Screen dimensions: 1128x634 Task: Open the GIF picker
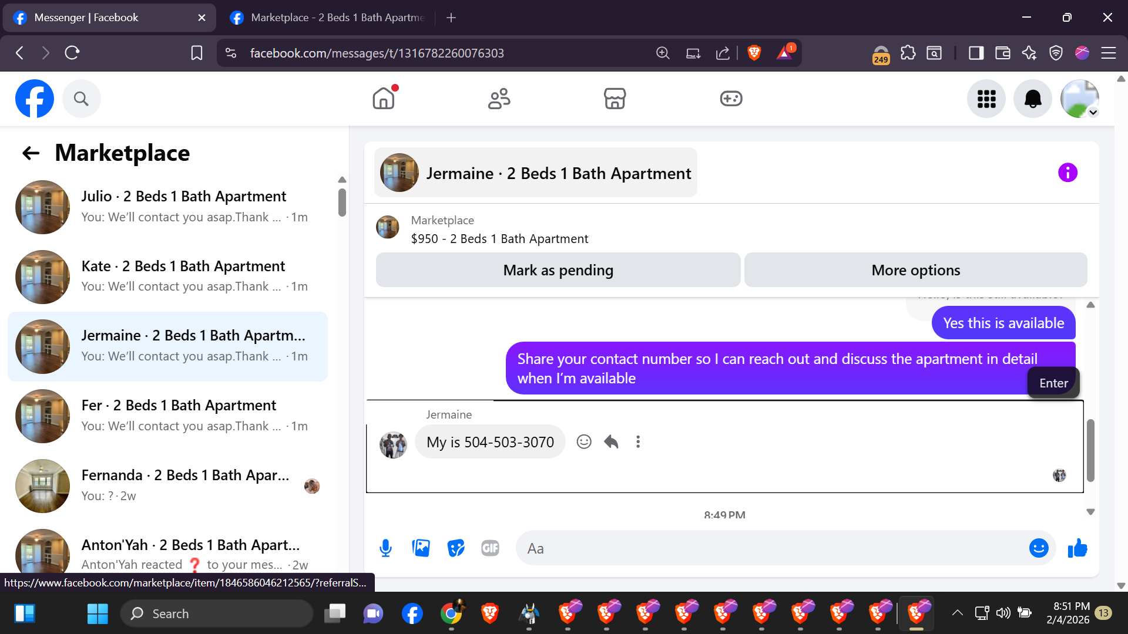pos(490,548)
